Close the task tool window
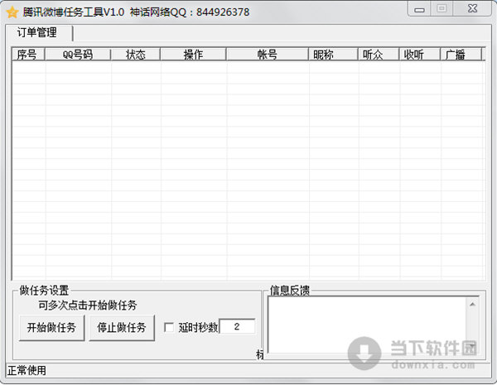Image resolution: width=497 pixels, height=385 pixels. tap(470, 9)
